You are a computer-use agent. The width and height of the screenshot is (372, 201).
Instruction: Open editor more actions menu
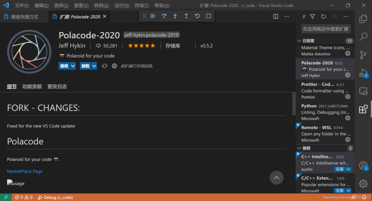point(286,16)
